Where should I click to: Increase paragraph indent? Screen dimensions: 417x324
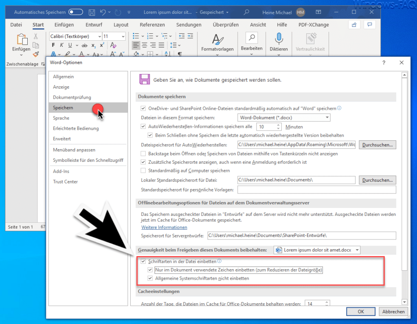pos(190,36)
